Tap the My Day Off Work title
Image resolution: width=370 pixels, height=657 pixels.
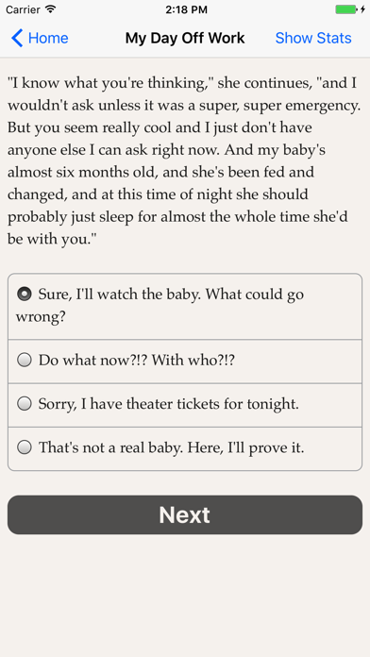[x=185, y=38]
